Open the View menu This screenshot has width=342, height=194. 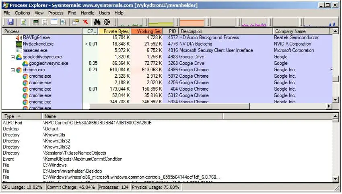click(x=39, y=13)
